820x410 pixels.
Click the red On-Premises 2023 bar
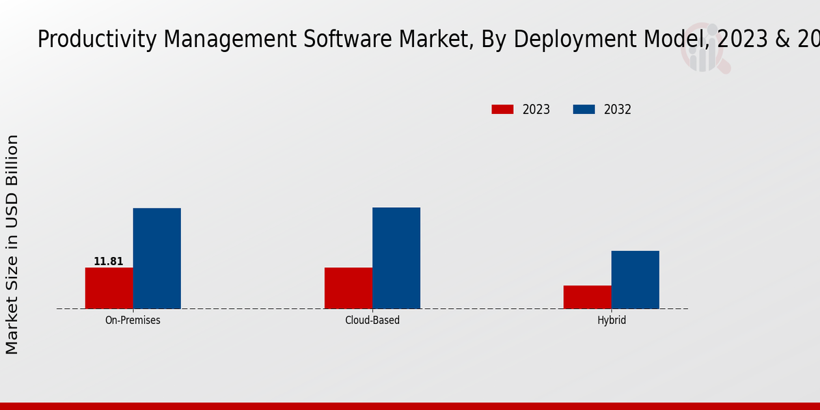109,287
